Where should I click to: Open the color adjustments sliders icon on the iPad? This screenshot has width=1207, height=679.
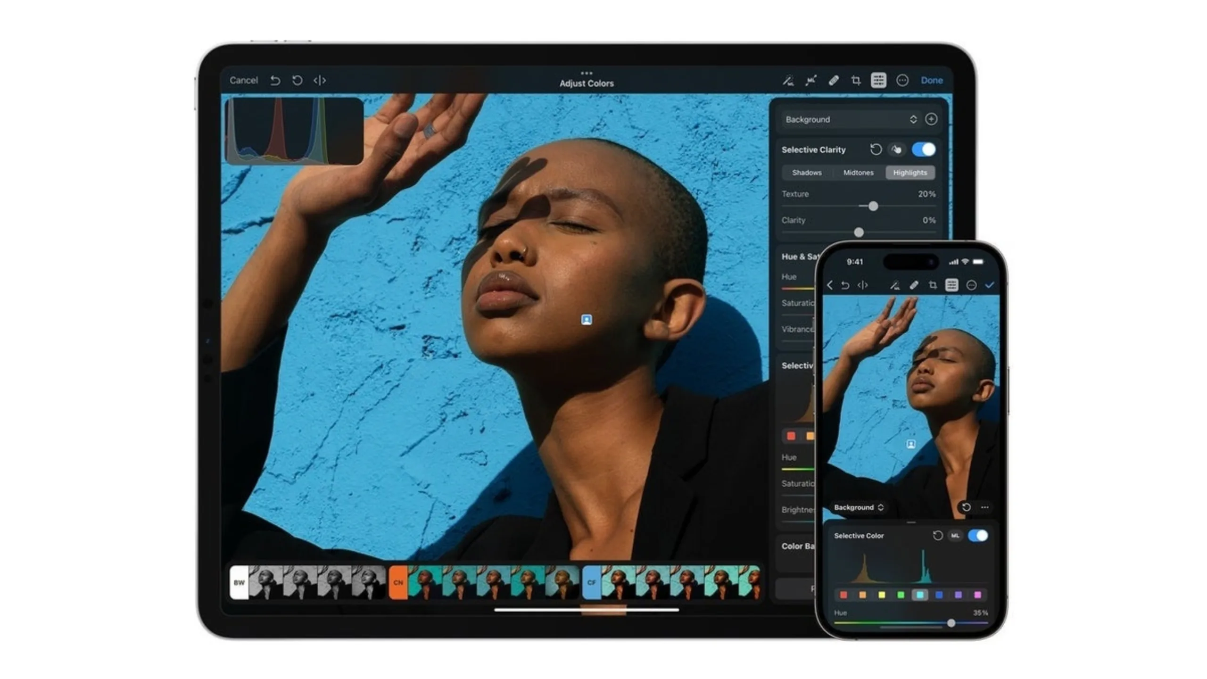(x=878, y=81)
